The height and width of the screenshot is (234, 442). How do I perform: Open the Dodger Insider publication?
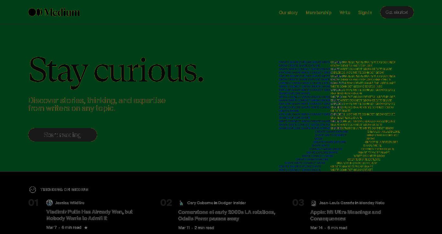(232, 203)
